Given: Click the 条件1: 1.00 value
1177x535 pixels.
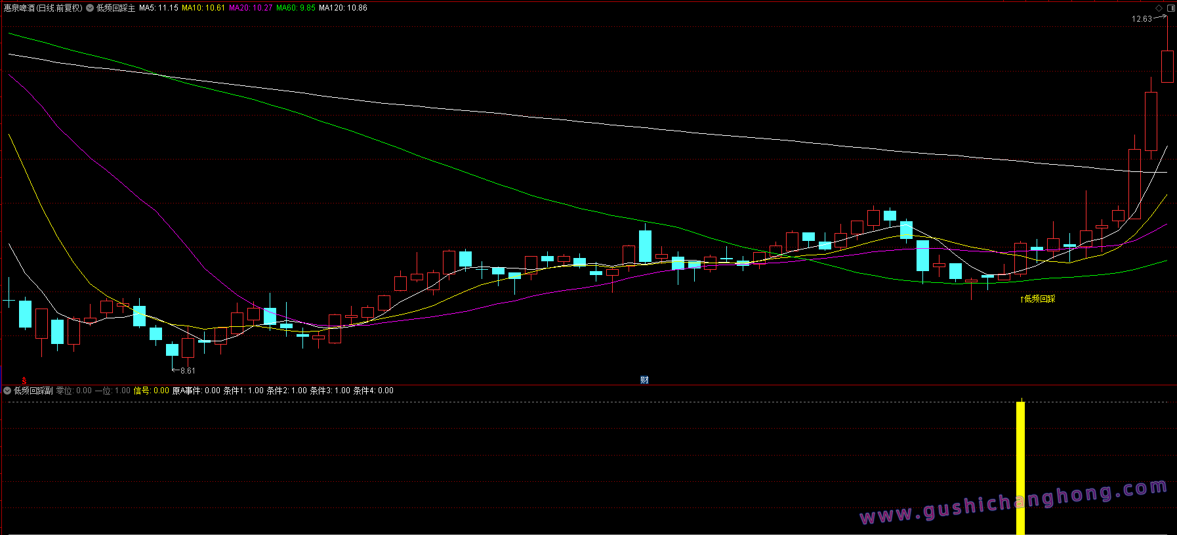Looking at the screenshot, I should [x=243, y=391].
